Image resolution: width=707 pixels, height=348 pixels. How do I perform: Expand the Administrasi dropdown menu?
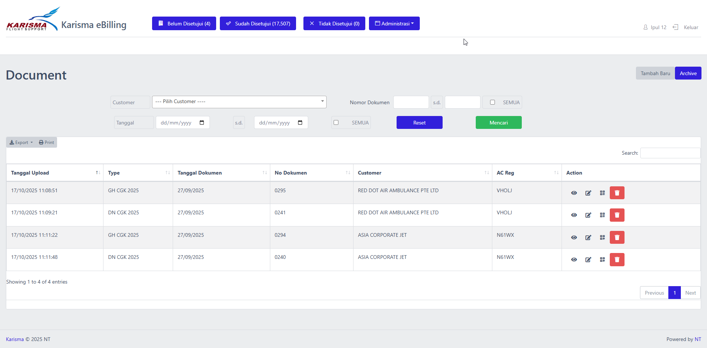point(394,24)
